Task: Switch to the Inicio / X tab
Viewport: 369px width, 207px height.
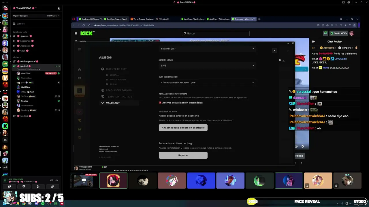Action: [163, 19]
